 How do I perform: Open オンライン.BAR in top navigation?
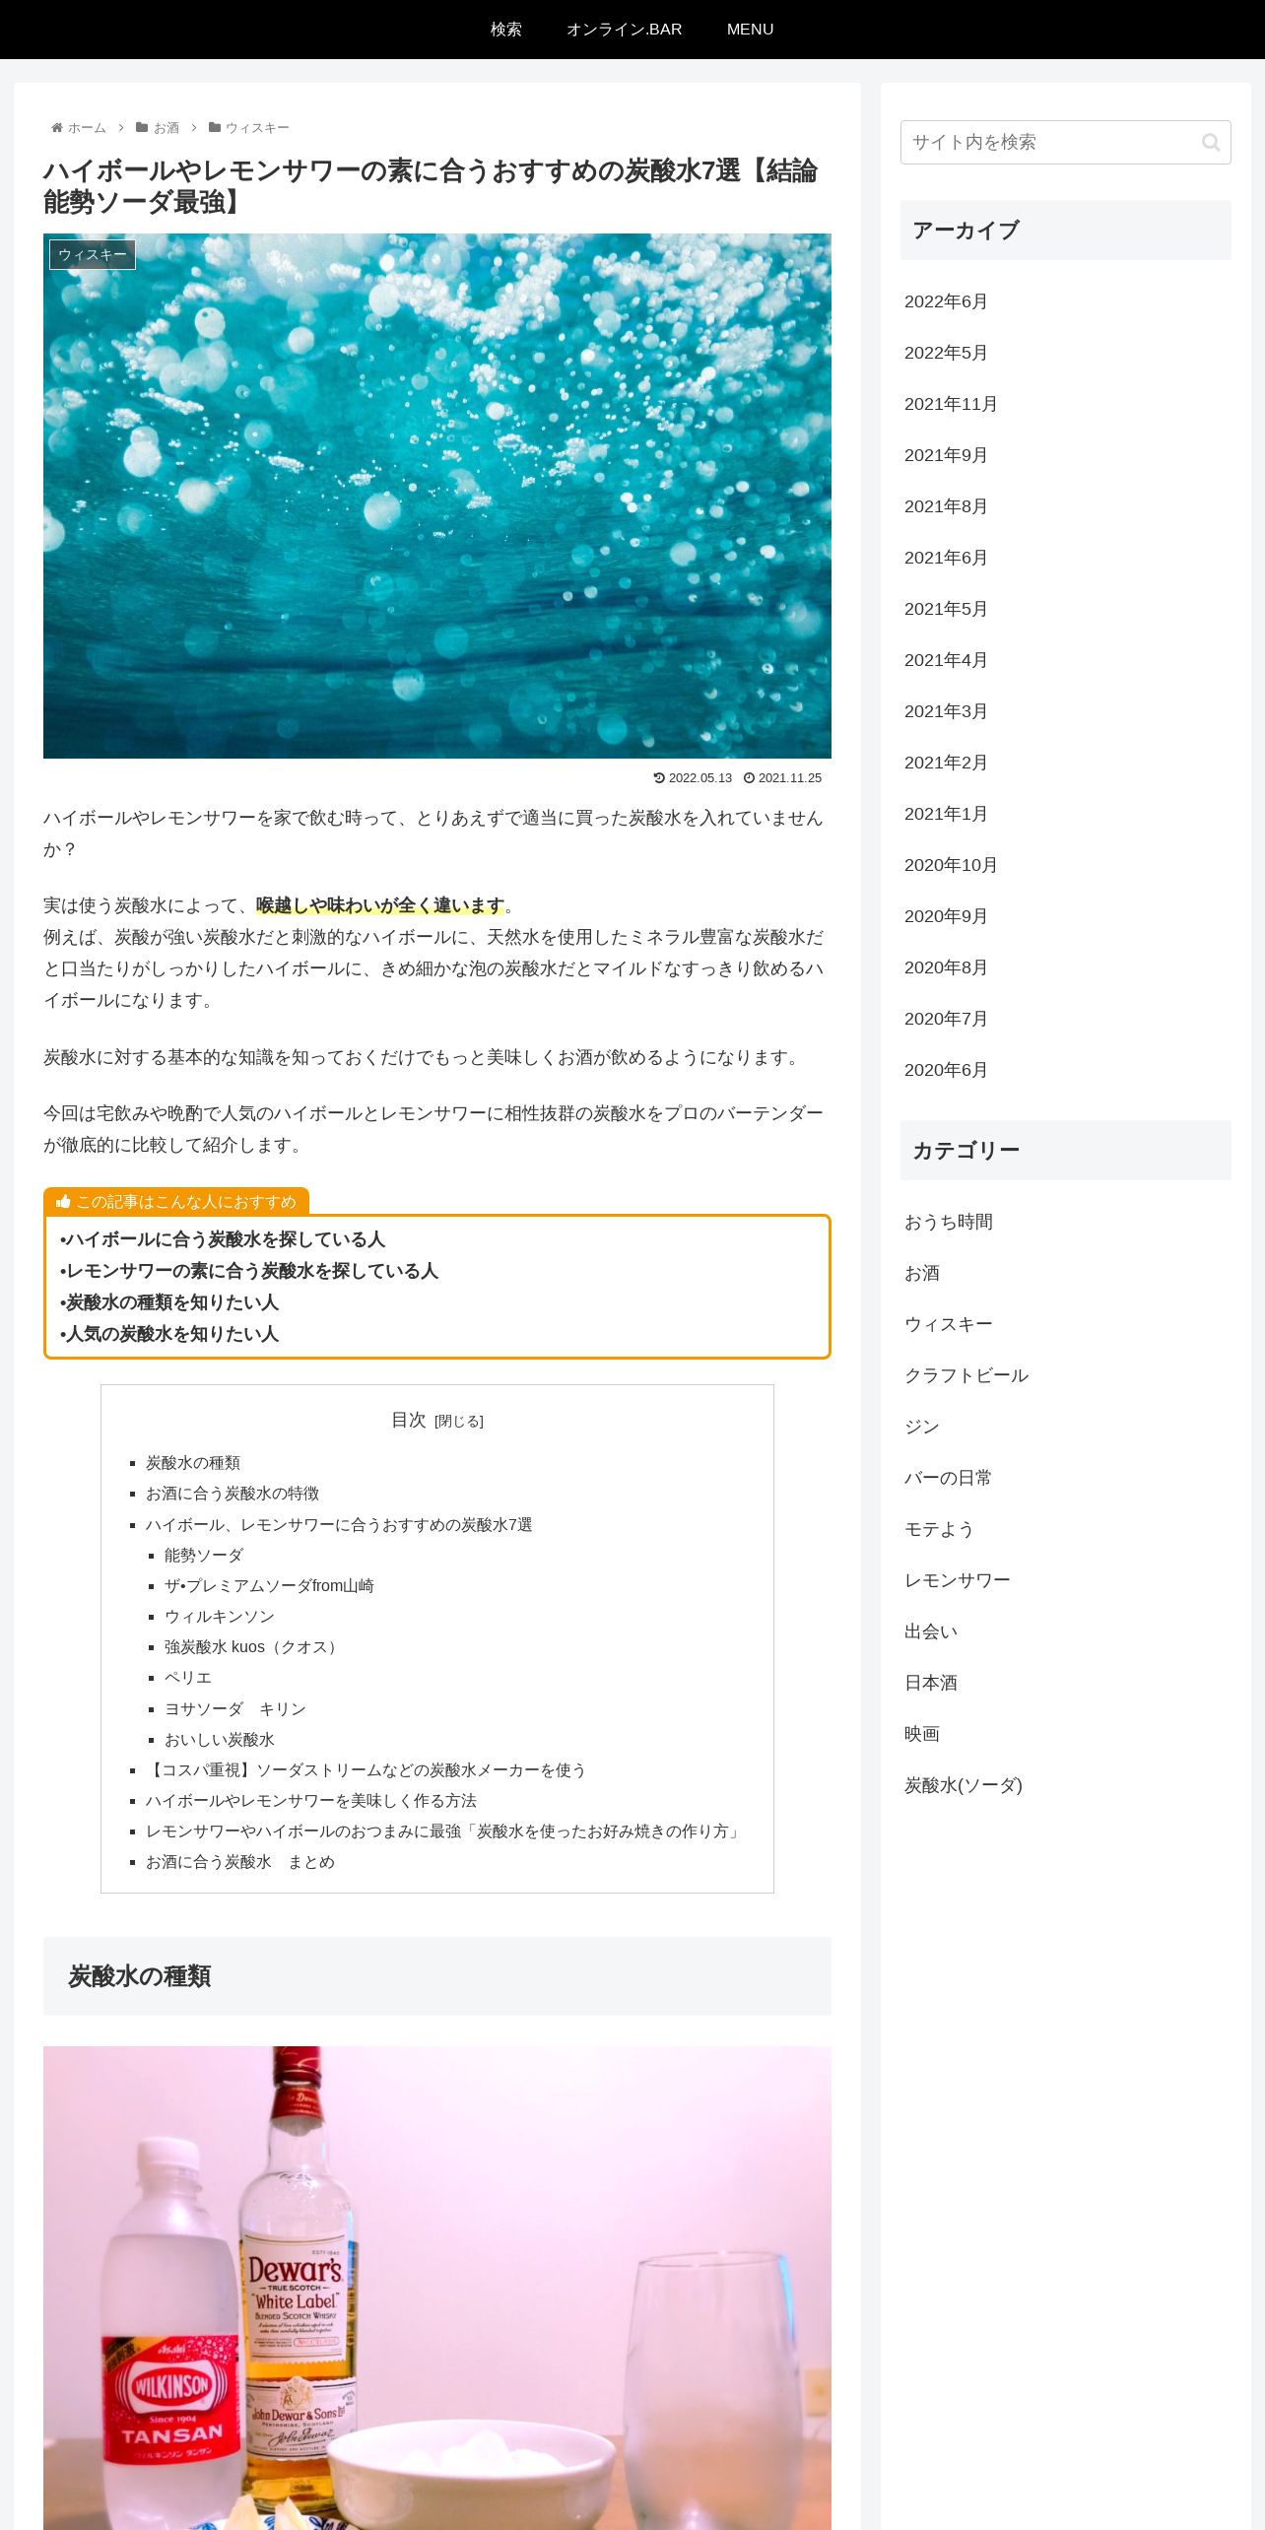625,30
